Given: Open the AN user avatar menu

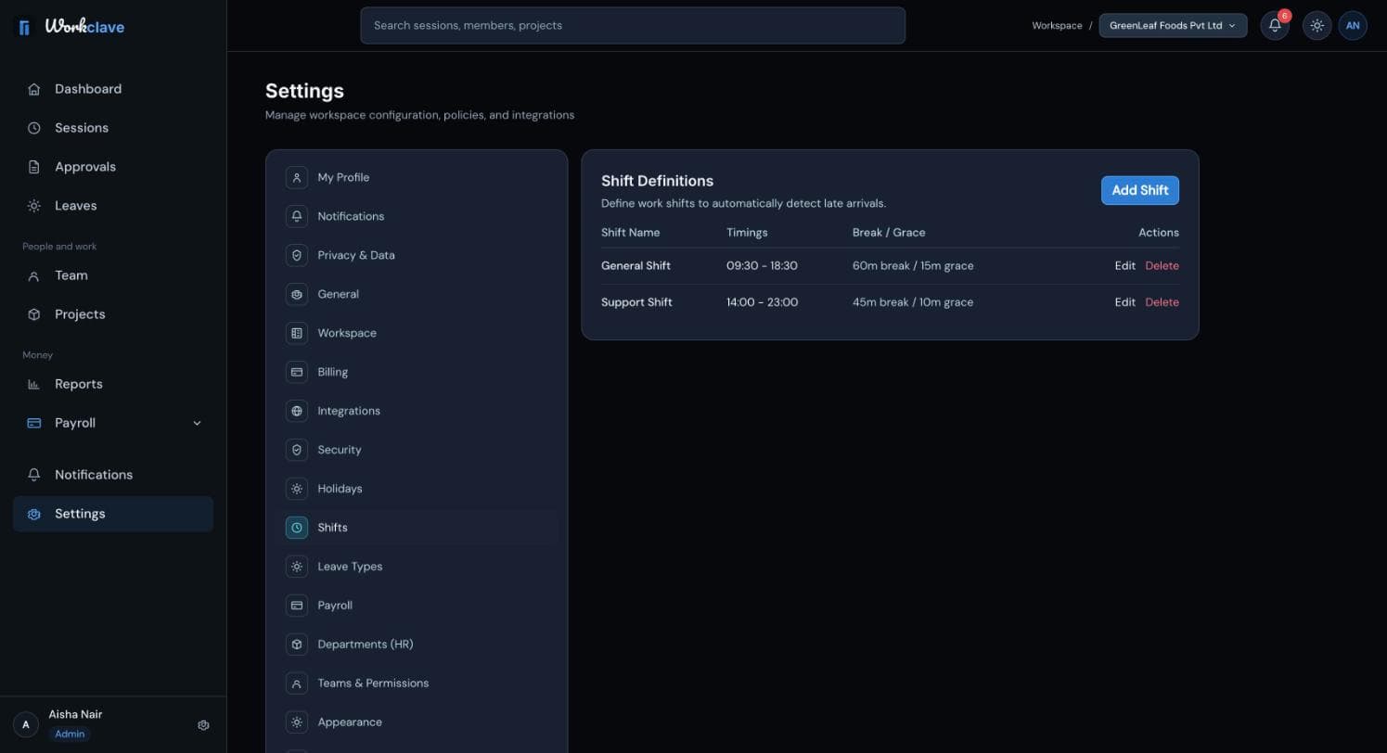Looking at the screenshot, I should pos(1353,26).
